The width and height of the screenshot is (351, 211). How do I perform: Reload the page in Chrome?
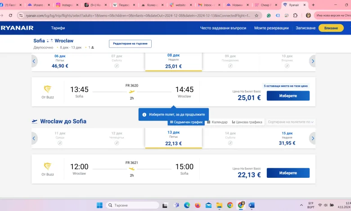pyautogui.click(x=10, y=15)
